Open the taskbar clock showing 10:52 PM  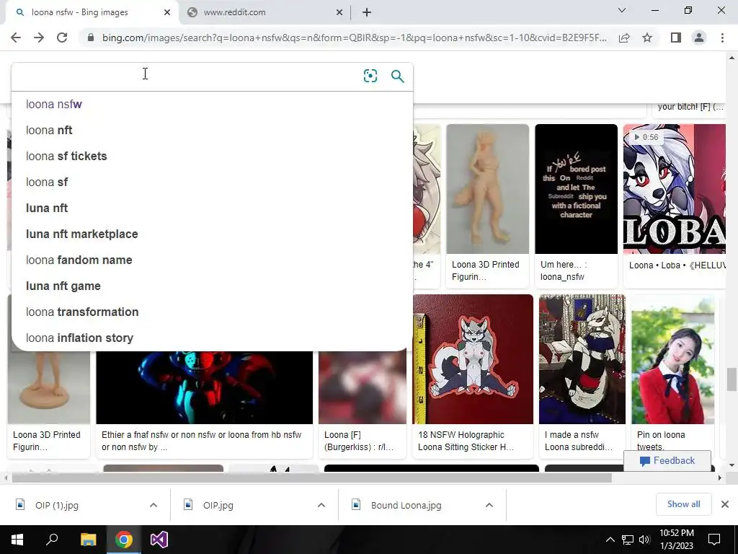676,540
